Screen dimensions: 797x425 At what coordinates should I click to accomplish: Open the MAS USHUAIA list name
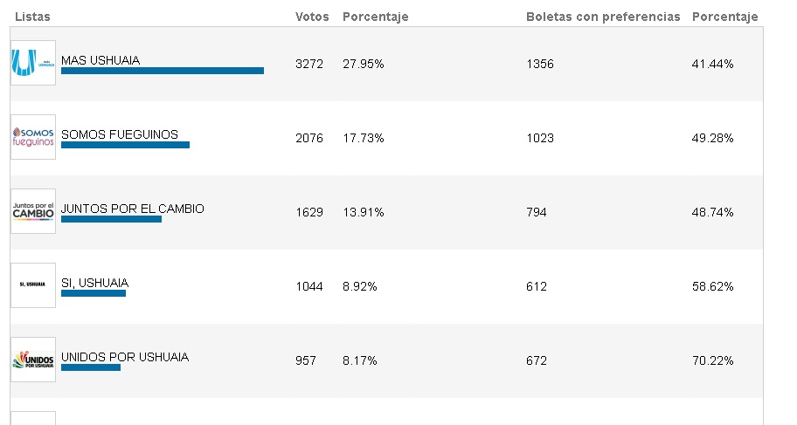(x=100, y=60)
